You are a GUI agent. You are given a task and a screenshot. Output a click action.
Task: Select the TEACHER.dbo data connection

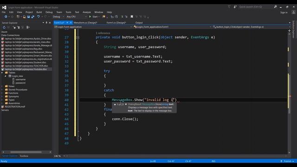click(26, 66)
